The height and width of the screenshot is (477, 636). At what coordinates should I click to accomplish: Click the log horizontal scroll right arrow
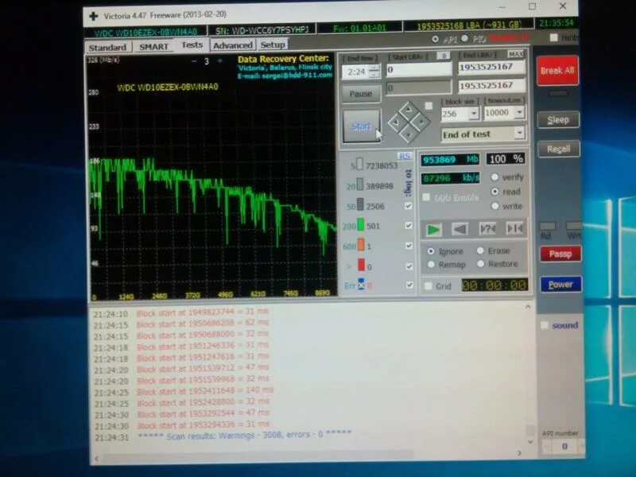pos(519,453)
